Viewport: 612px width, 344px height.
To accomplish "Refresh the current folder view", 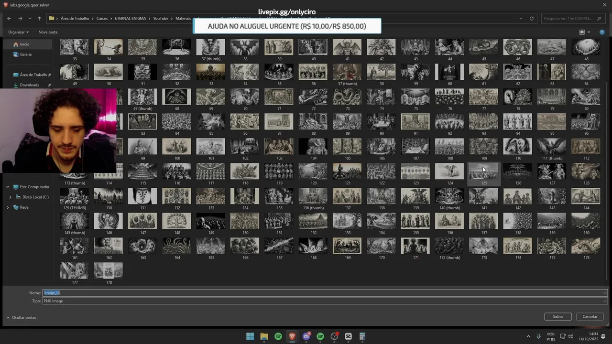I will pos(531,19).
